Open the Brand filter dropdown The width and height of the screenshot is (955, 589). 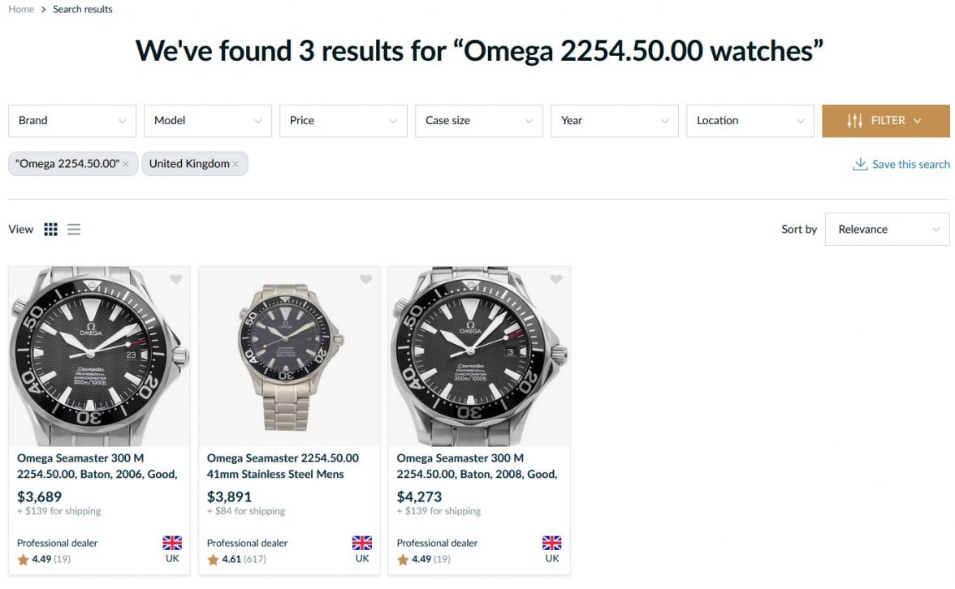[72, 121]
